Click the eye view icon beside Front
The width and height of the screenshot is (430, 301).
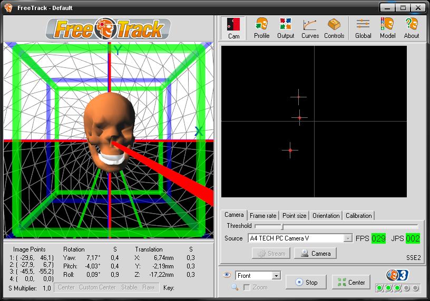[227, 275]
